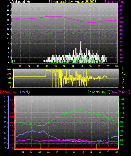Click the compass letter W
The width and height of the screenshot is (131, 156).
click(x=124, y=74)
